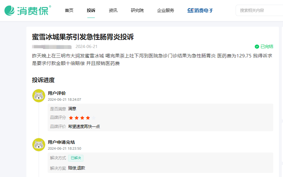Click the third star in 品牌评分
The height and width of the screenshot is (177, 283).
[82, 118]
